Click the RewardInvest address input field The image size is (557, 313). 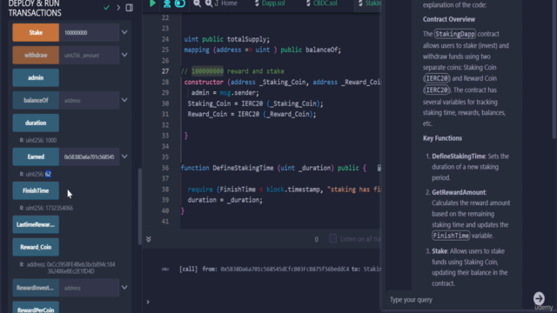(89, 288)
